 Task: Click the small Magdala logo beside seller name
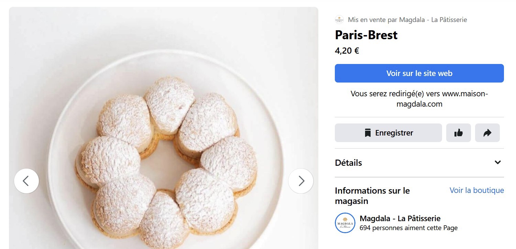[339, 20]
